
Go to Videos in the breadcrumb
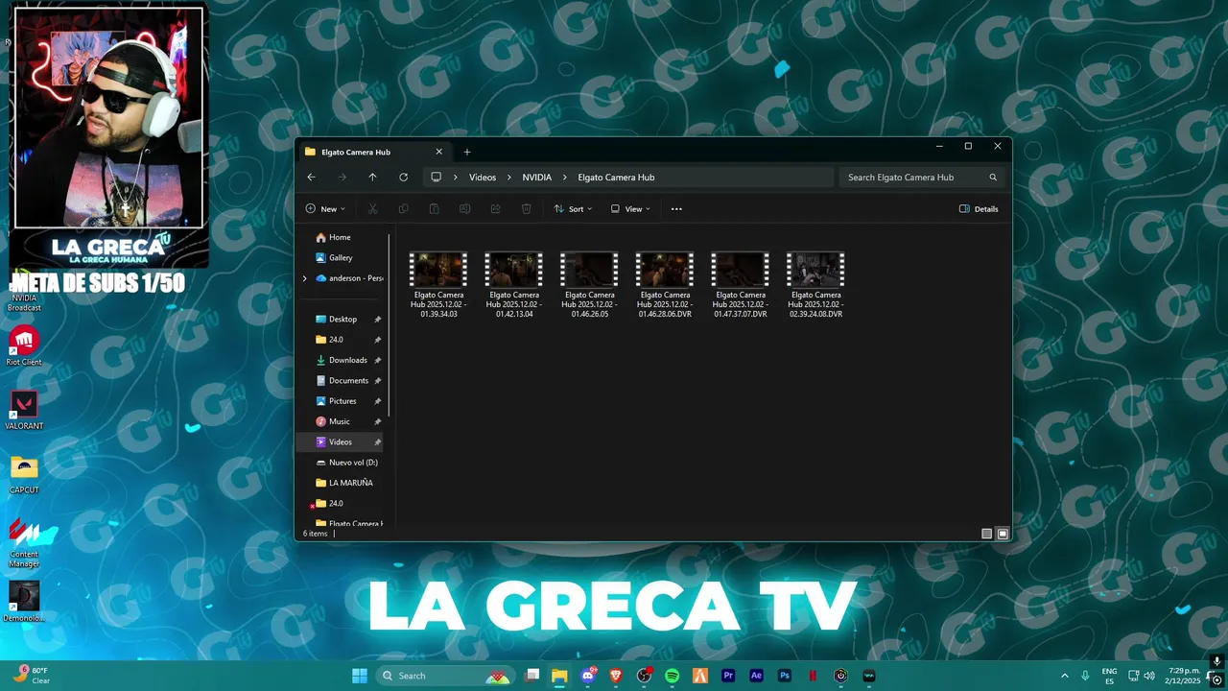click(x=483, y=178)
